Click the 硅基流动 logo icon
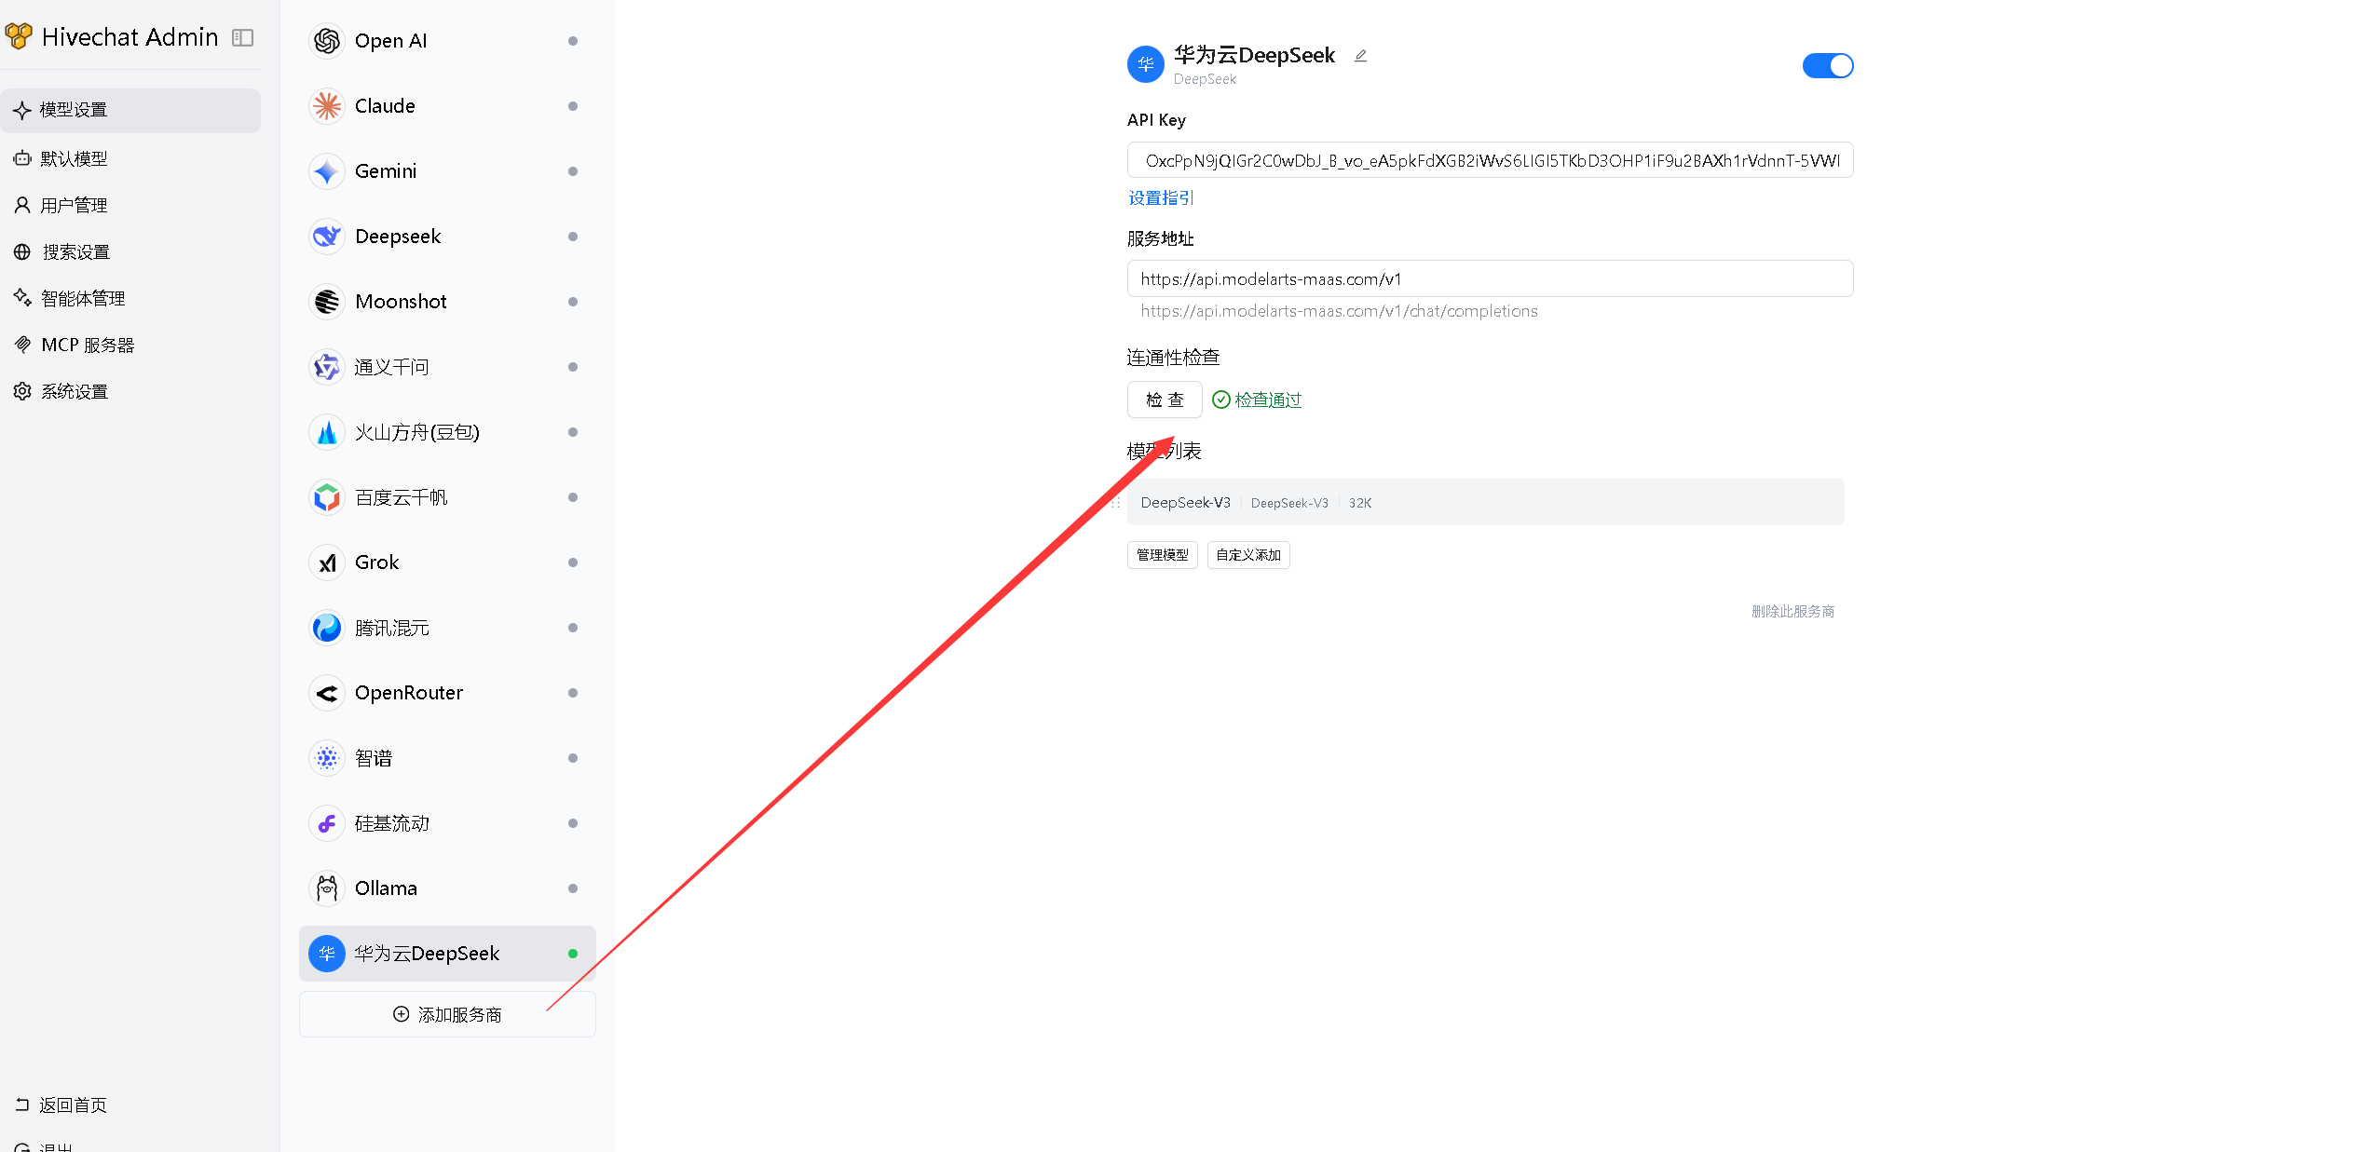The image size is (2358, 1152). click(327, 823)
